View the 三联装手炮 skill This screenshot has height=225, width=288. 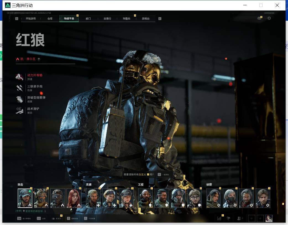[x=29, y=88]
